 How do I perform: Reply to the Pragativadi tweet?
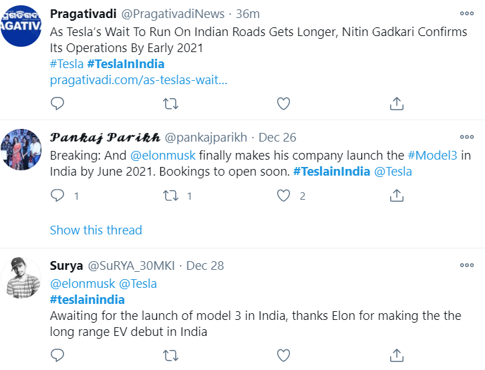coord(57,104)
